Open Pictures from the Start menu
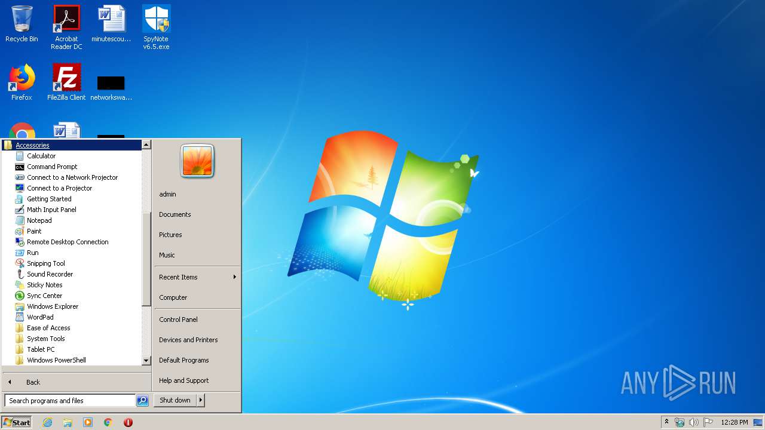 click(x=170, y=235)
